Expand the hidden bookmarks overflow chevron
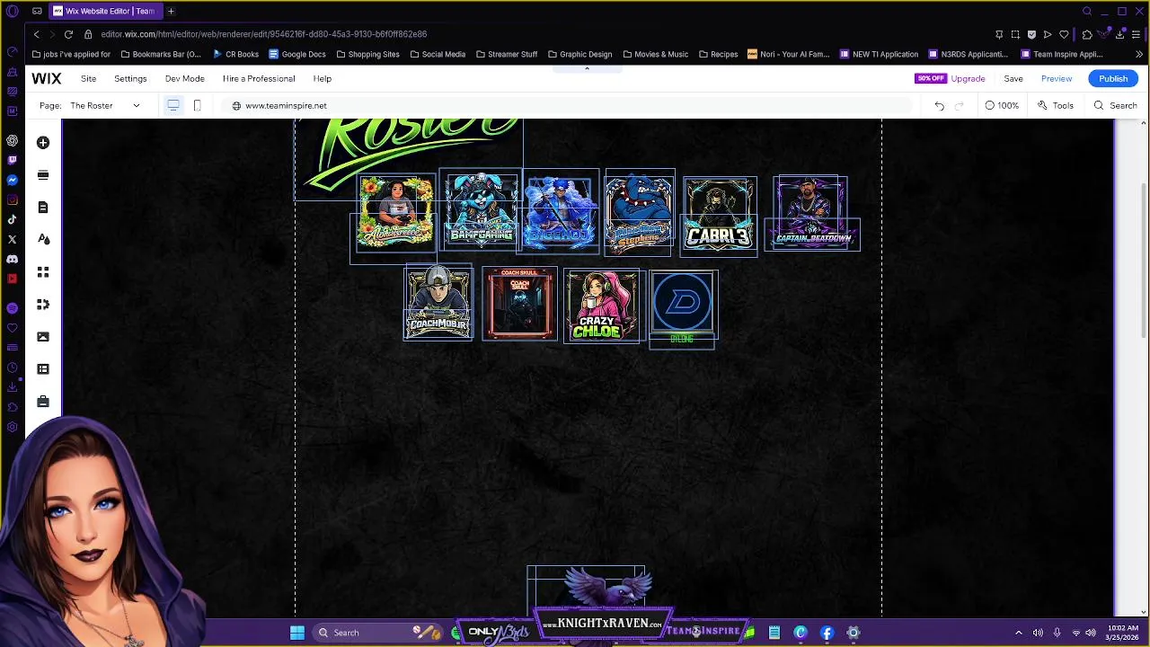This screenshot has width=1150, height=647. coord(1139,54)
